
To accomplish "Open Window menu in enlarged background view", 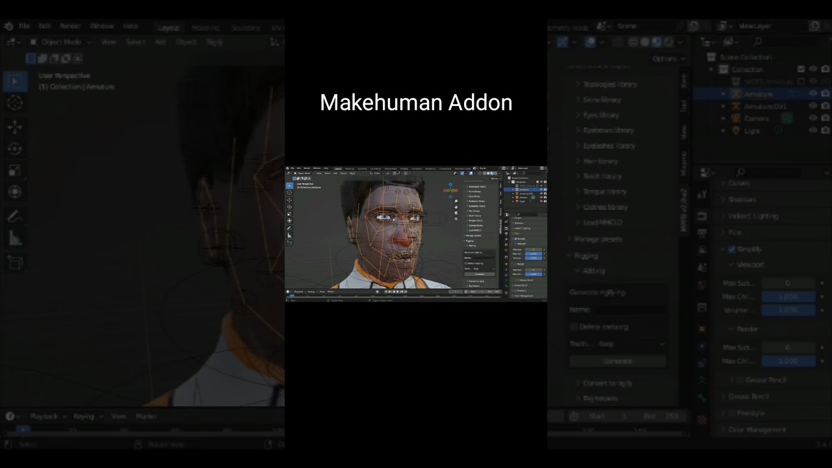I will tap(101, 26).
